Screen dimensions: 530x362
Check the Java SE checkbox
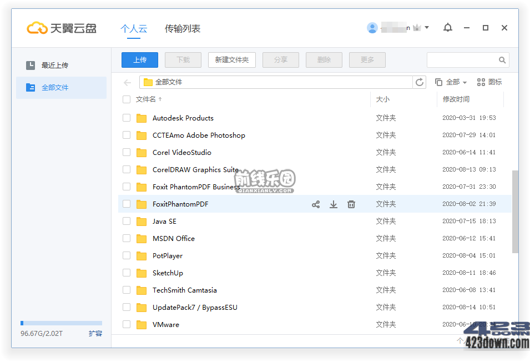pos(127,221)
